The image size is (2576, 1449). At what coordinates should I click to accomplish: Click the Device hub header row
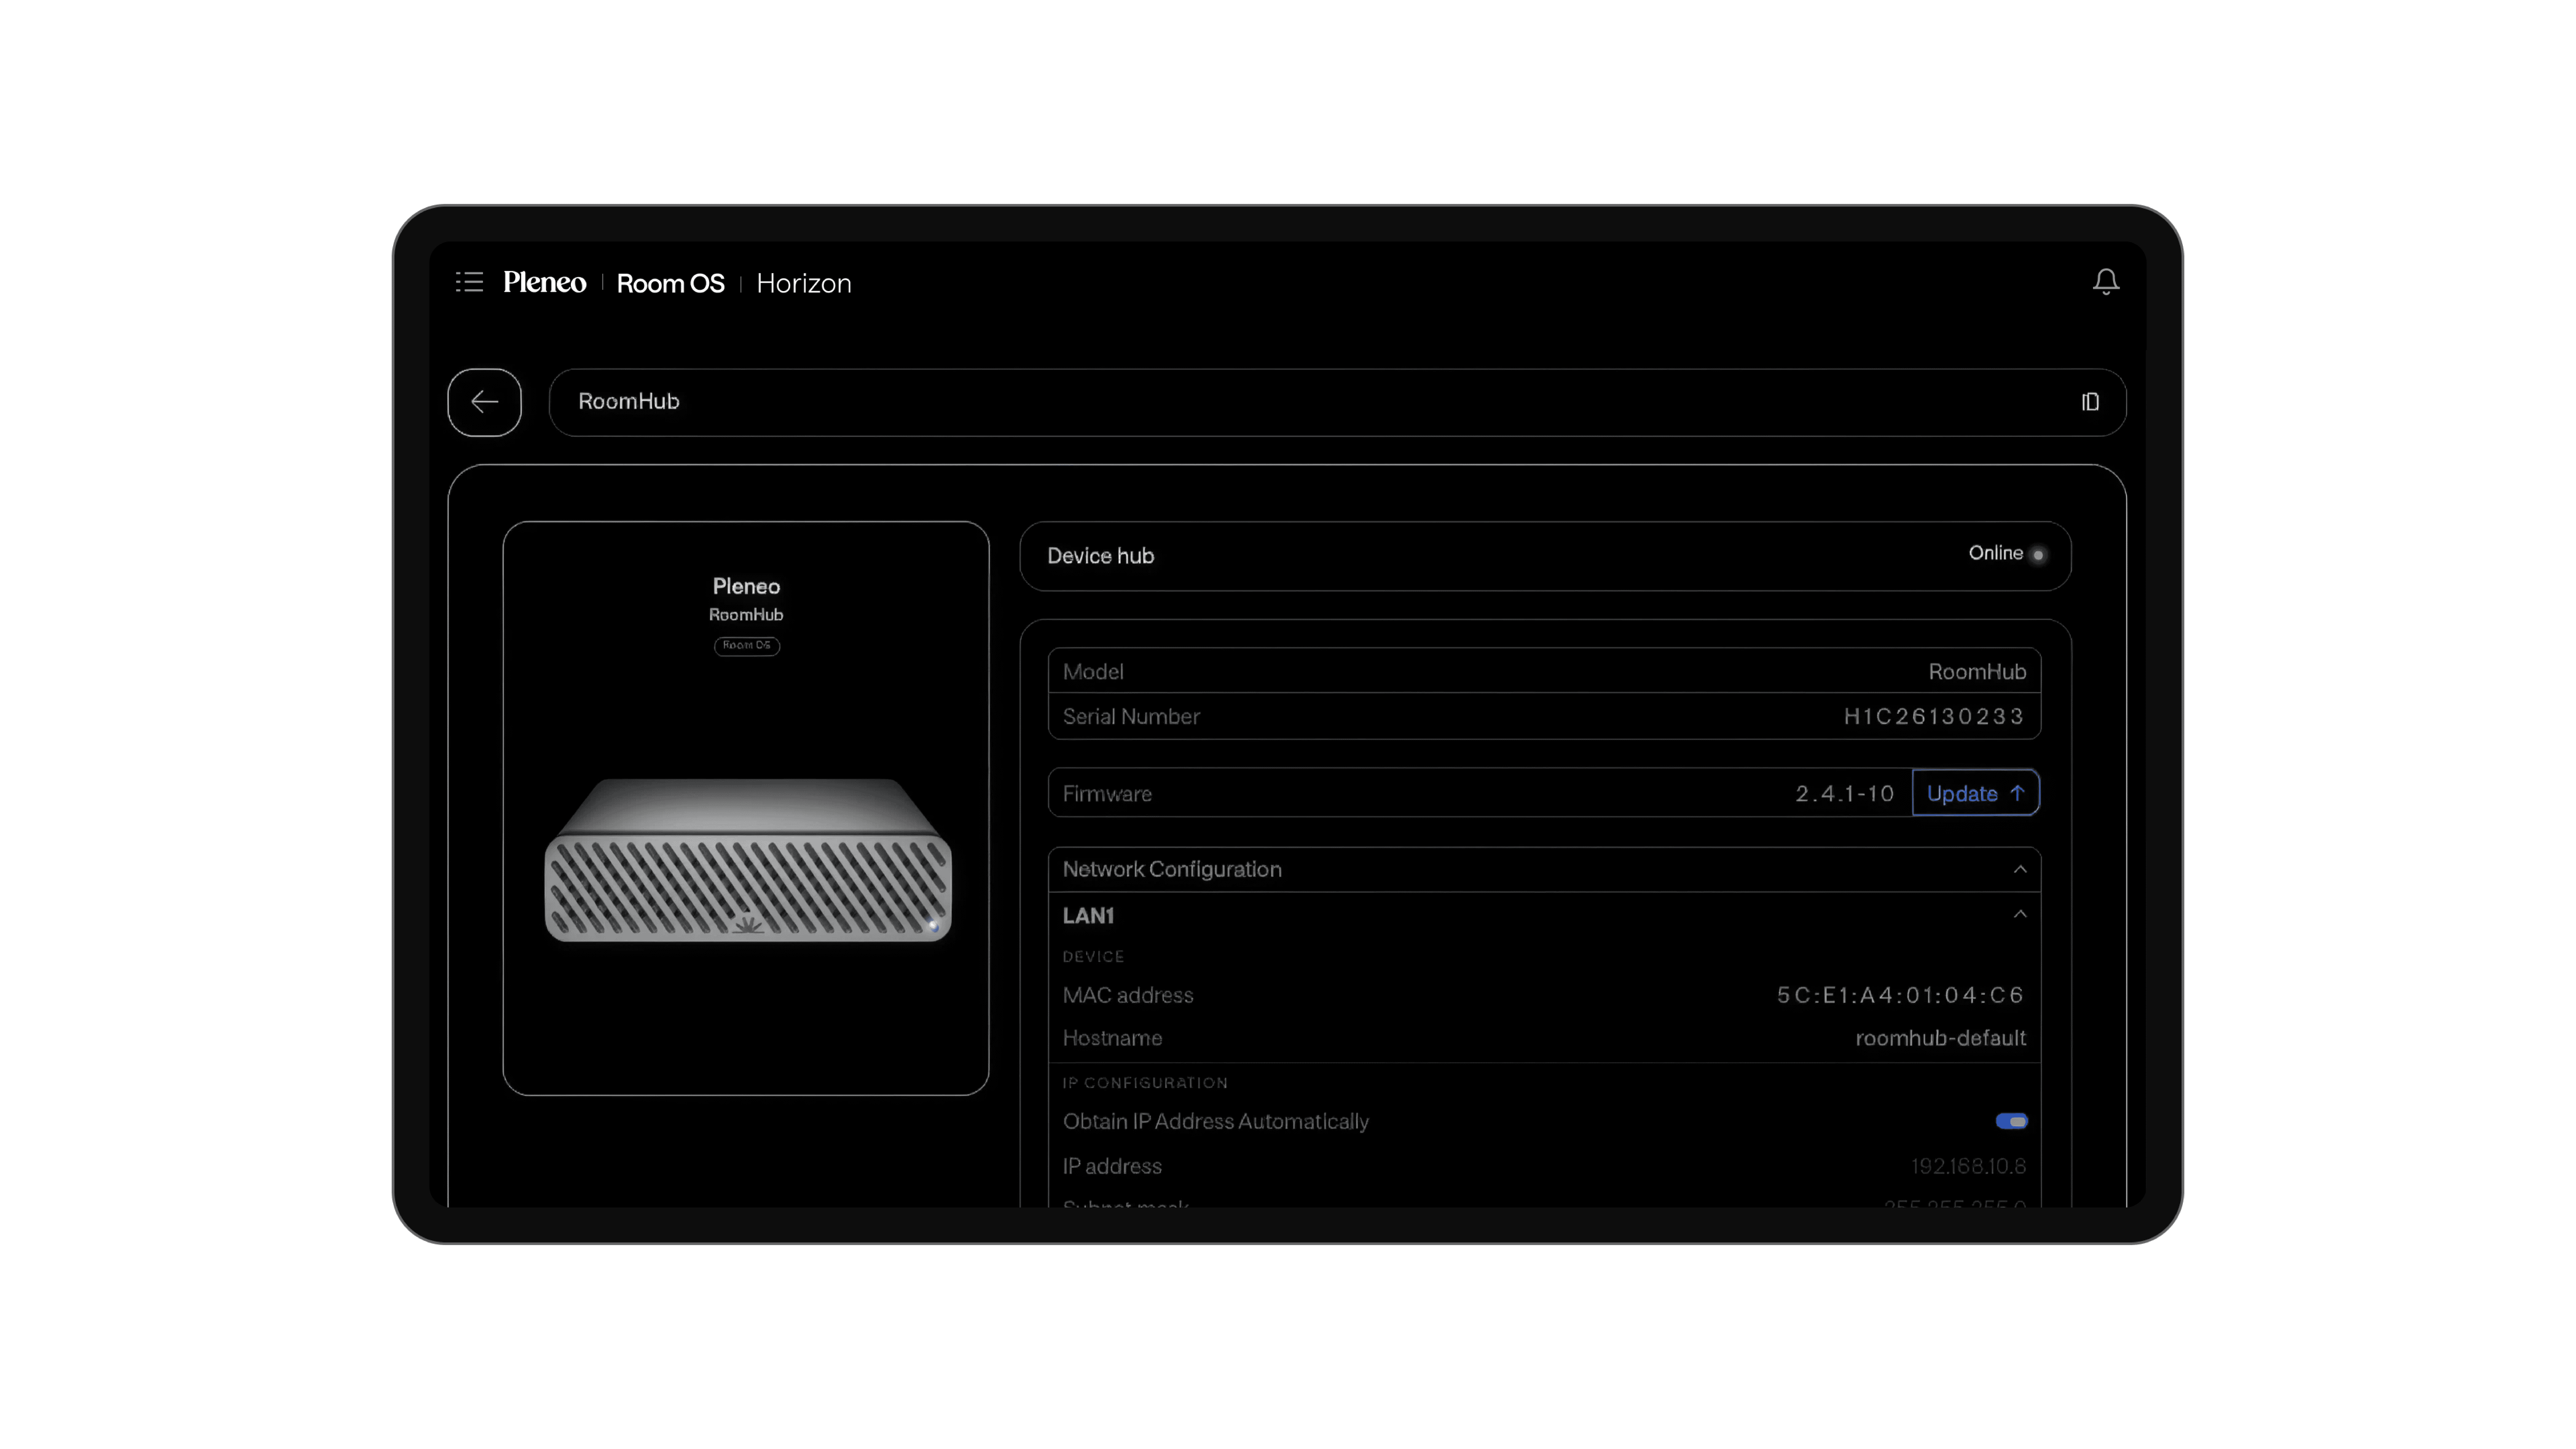point(1545,556)
